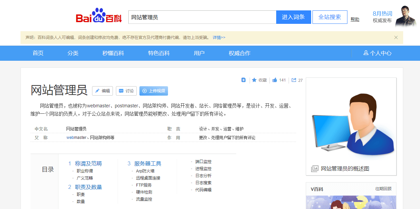The height and width of the screenshot is (209, 420).
Task: Open the 特色百科 nav menu
Action: (x=159, y=53)
